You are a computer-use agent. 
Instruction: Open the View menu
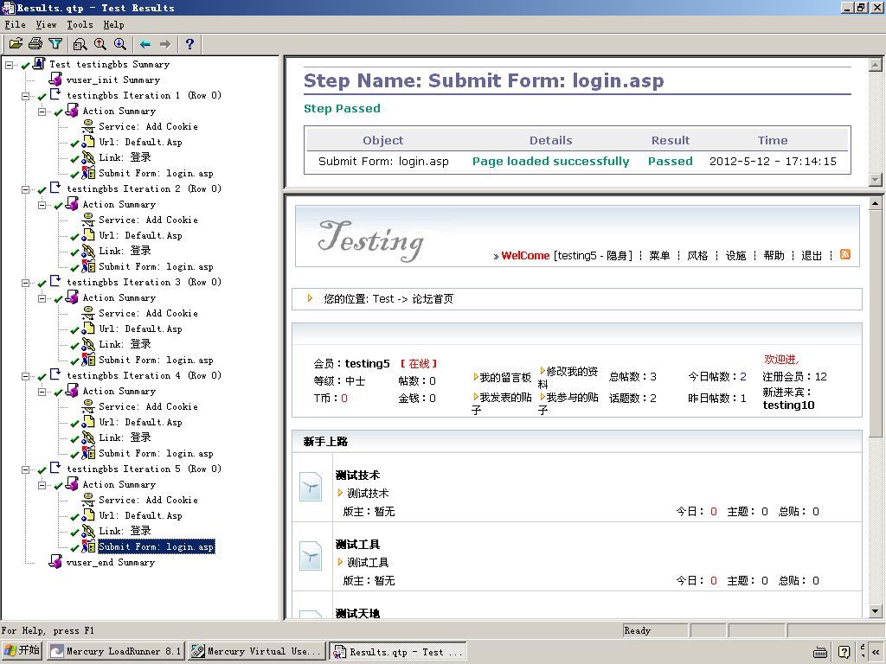[47, 24]
